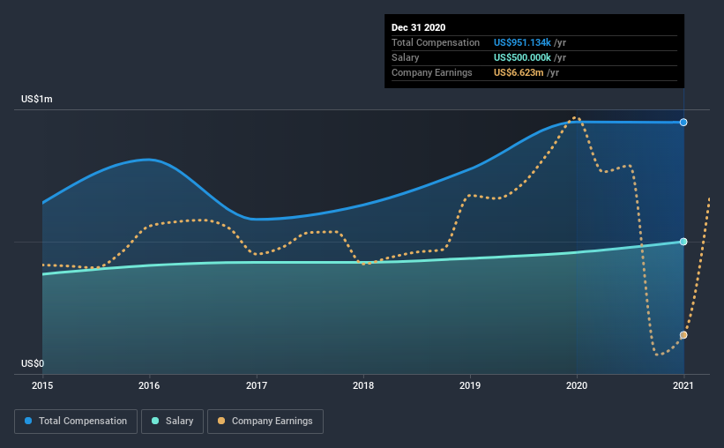724x448 pixels.
Task: Click the Company Earnings data point at 2021
Action: (683, 335)
